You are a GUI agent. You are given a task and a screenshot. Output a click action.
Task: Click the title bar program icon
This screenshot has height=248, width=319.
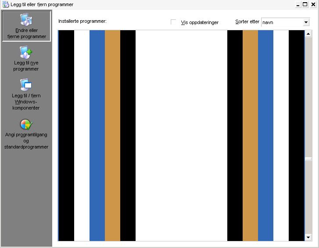pos(6,4)
